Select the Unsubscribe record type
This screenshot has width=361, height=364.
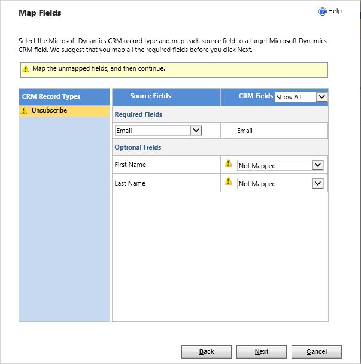pos(49,111)
